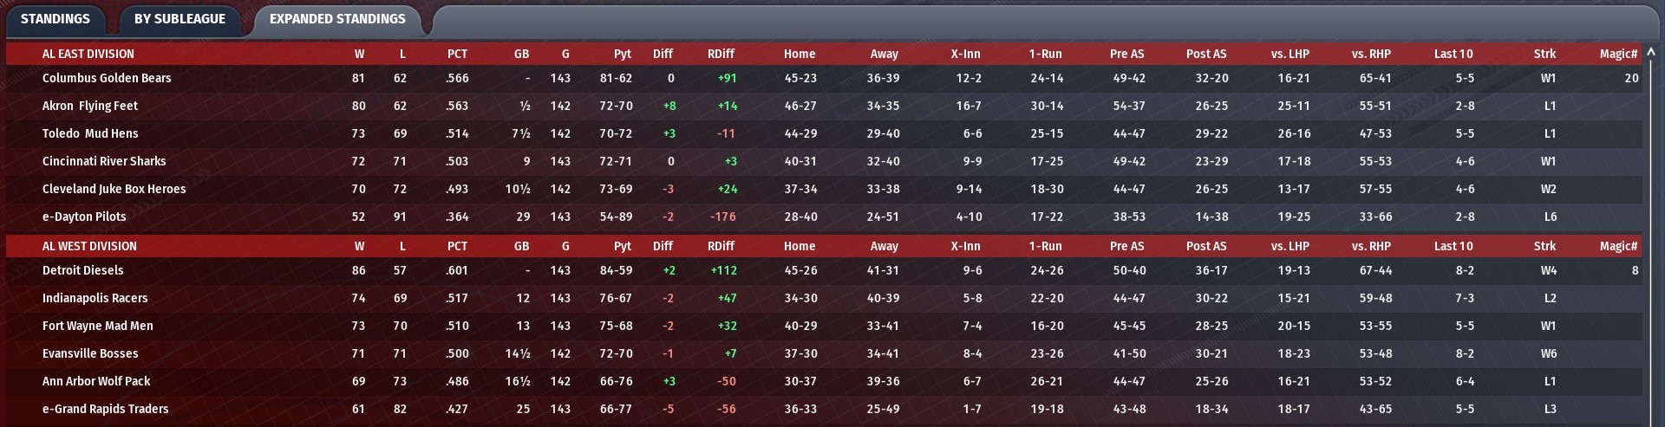Sort AL West by Magic# column
The width and height of the screenshot is (1665, 427).
(1618, 246)
